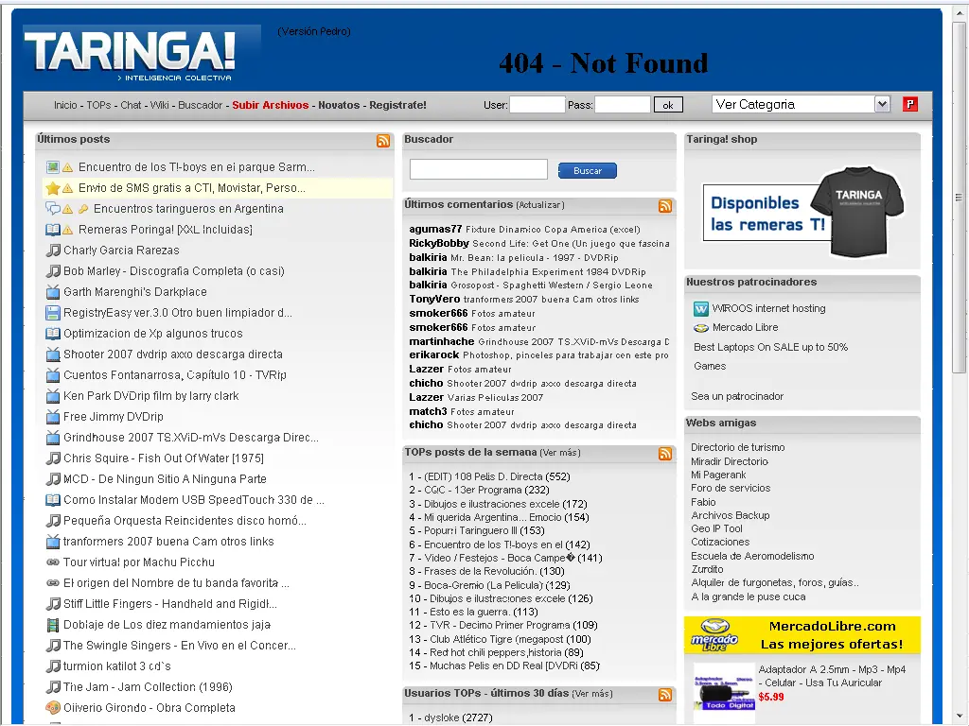
Task: Open post Ken Park DVDrip film by larry clark
Action: click(x=151, y=396)
